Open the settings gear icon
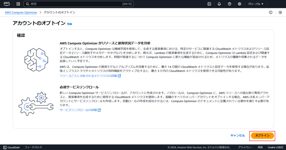286x150 pixels. tap(239, 4)
